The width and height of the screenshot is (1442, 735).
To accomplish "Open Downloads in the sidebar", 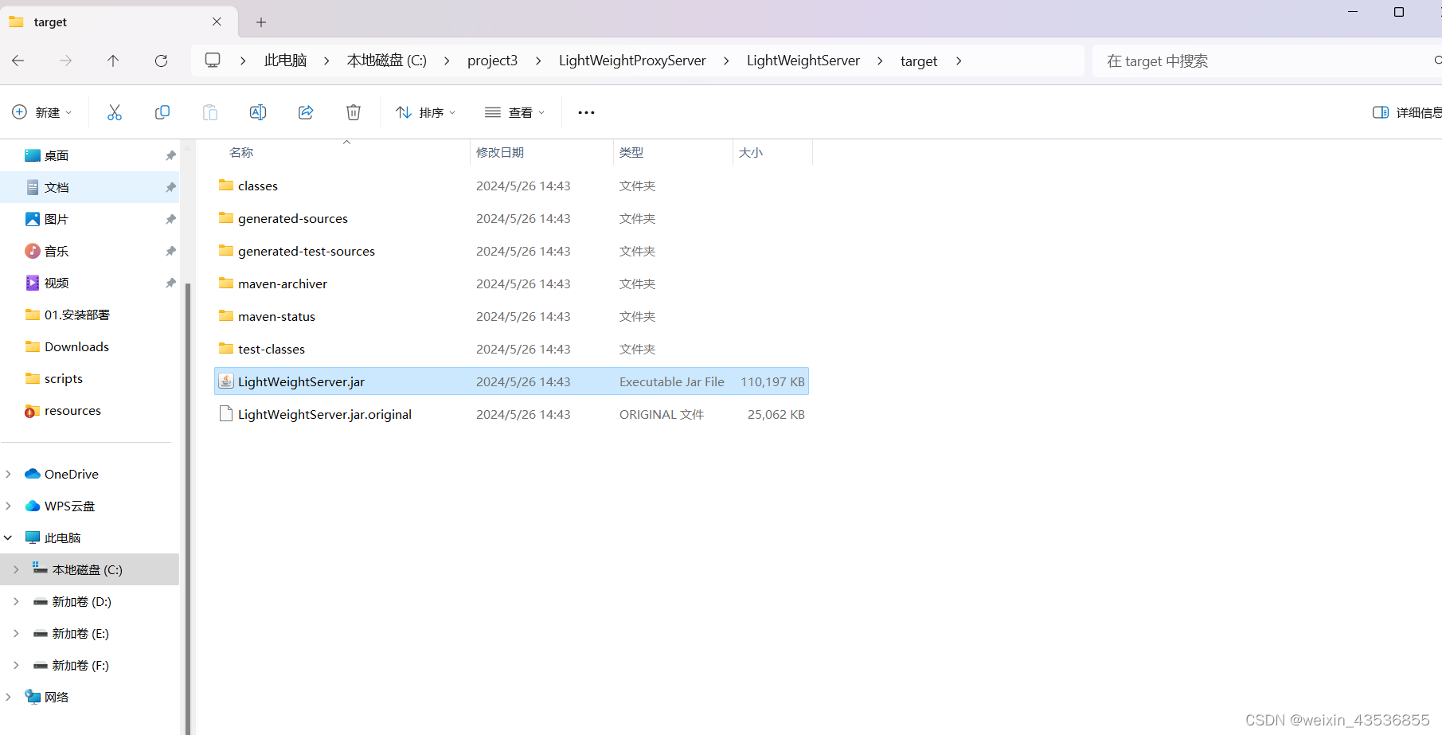I will [76, 346].
